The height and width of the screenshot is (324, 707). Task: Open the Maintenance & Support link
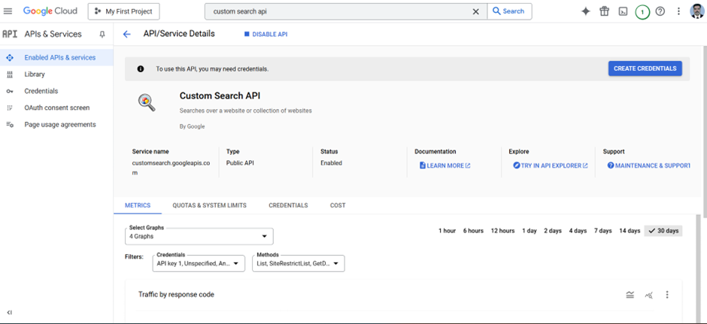tap(648, 165)
